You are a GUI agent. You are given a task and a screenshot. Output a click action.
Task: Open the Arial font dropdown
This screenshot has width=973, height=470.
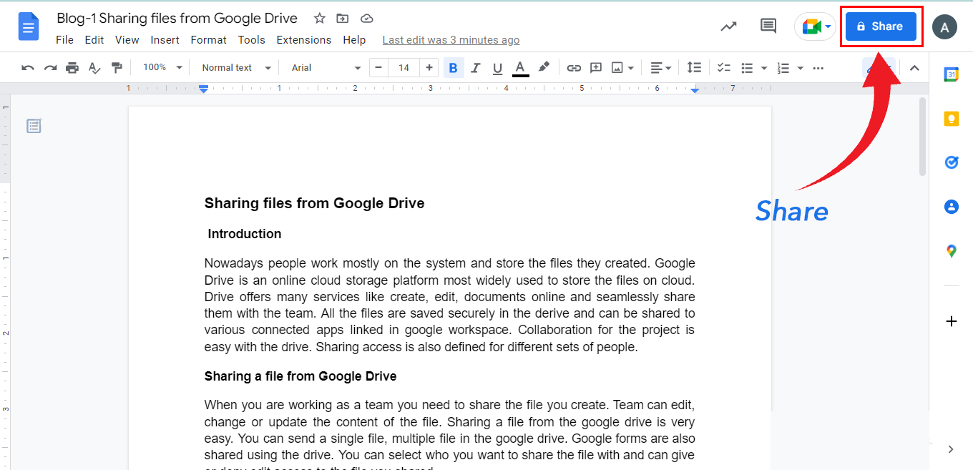click(x=326, y=68)
